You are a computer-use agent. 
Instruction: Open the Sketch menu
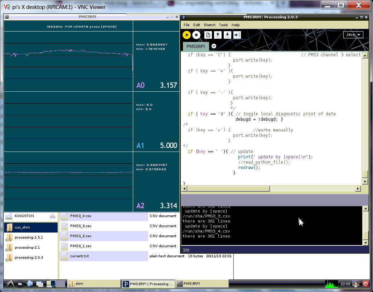coord(209,25)
